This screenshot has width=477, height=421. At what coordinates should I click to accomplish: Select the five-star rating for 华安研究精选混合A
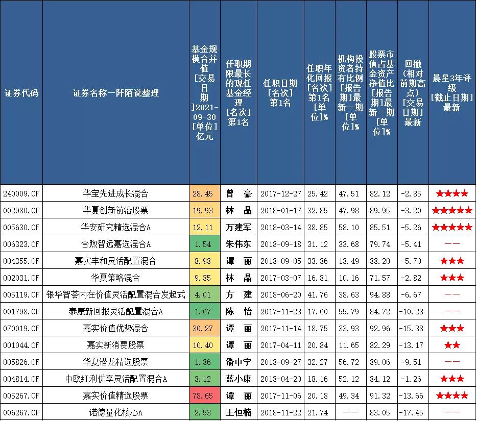451,227
